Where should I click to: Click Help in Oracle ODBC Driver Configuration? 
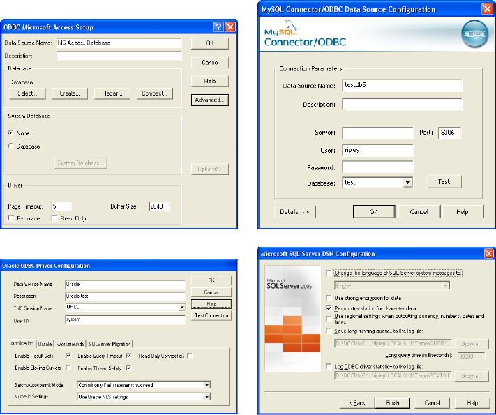(x=211, y=304)
